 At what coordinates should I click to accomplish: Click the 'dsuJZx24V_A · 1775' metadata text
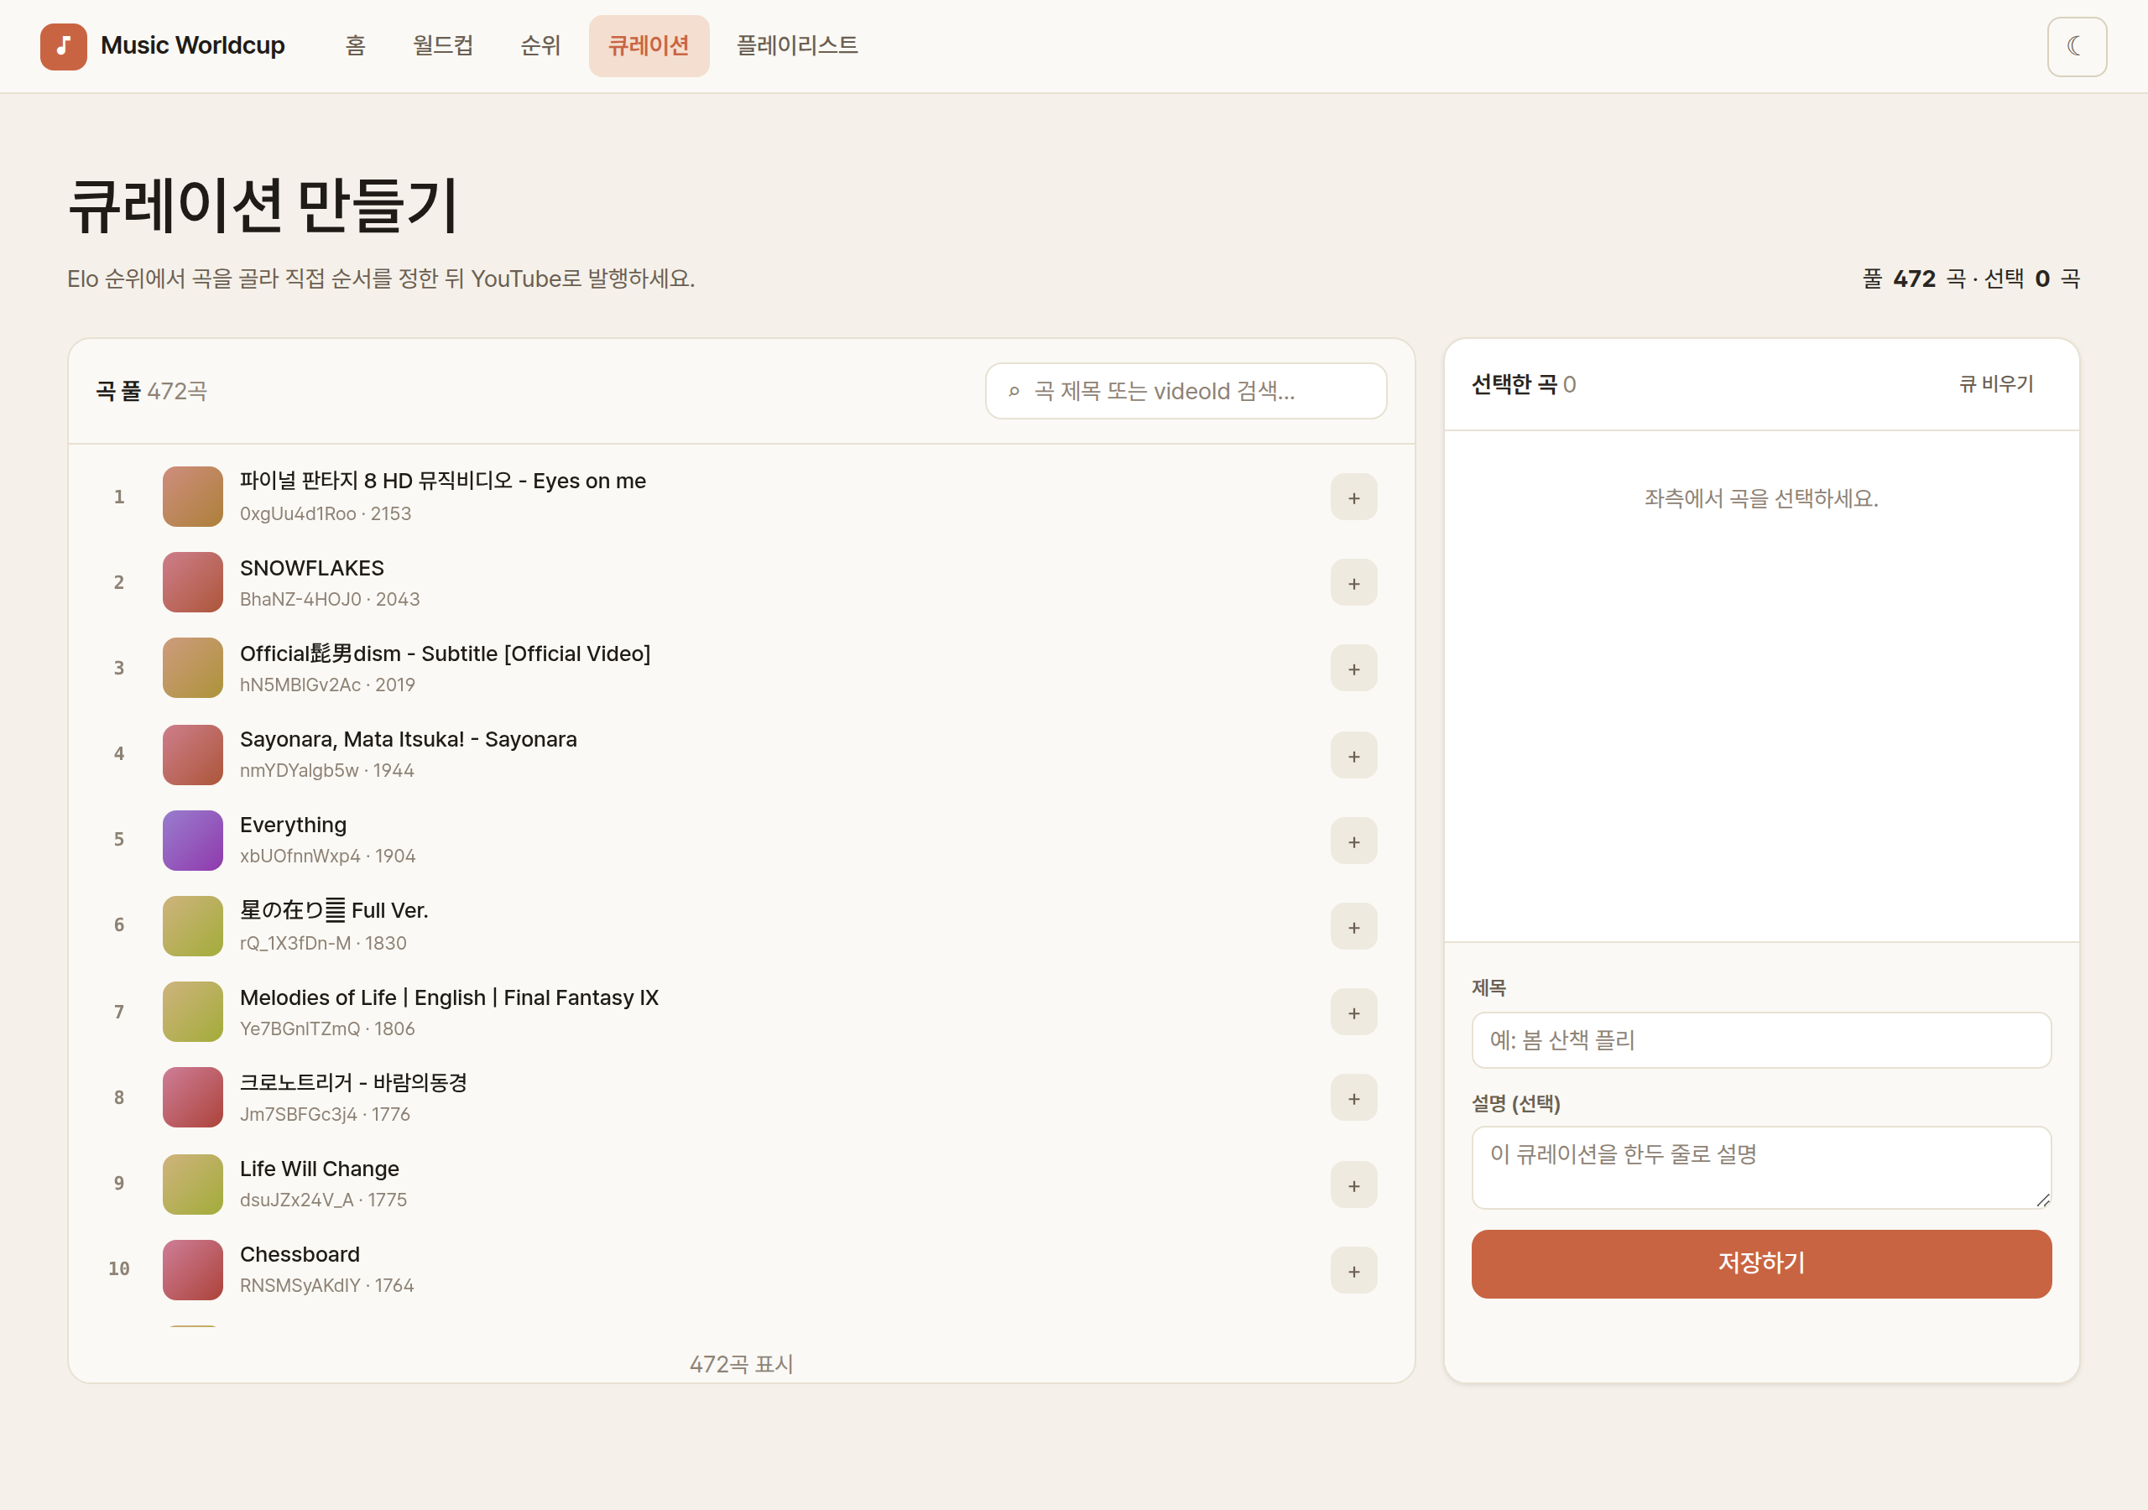323,1200
